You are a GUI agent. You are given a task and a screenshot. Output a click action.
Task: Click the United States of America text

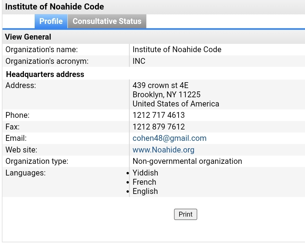pyautogui.click(x=176, y=104)
